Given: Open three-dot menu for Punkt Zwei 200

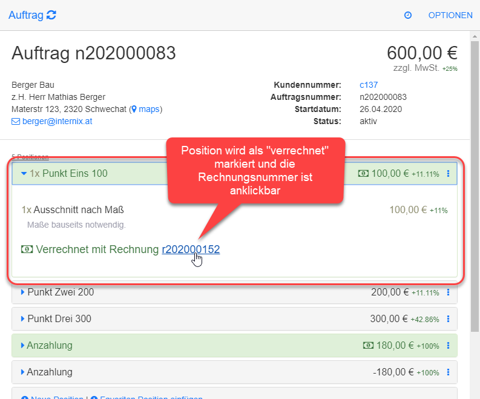Looking at the screenshot, I should coord(448,292).
